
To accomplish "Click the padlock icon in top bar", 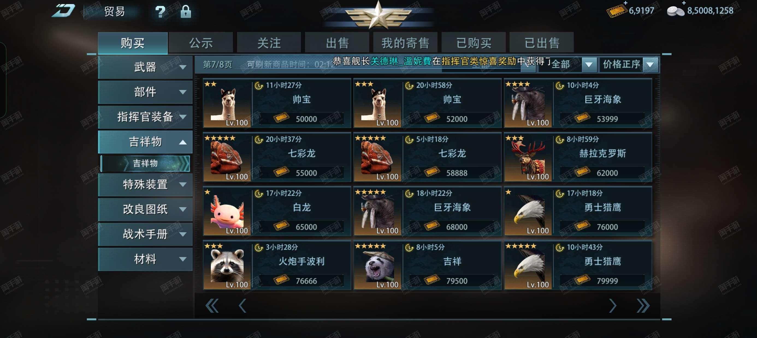I will (185, 12).
